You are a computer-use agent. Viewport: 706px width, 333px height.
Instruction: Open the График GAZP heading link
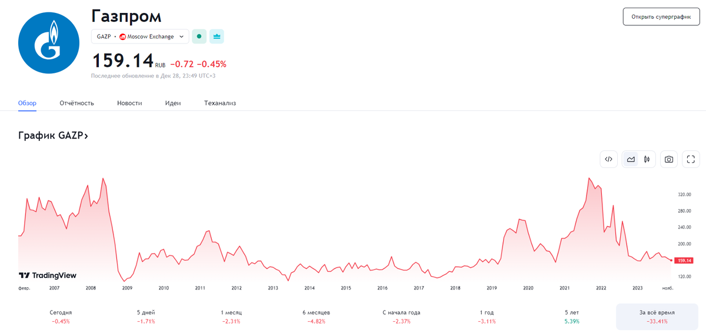click(53, 136)
